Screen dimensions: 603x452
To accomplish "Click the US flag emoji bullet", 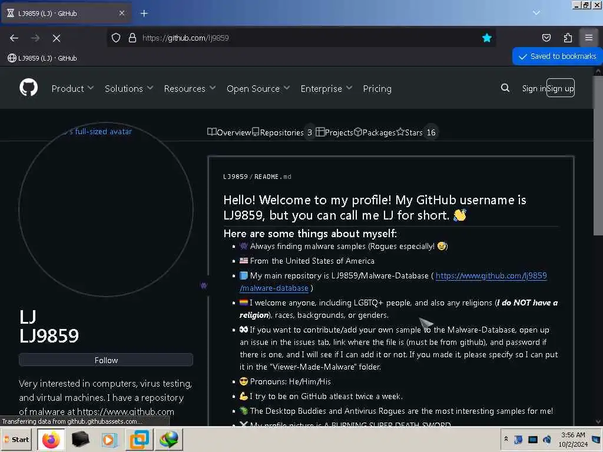I will click(244, 261).
